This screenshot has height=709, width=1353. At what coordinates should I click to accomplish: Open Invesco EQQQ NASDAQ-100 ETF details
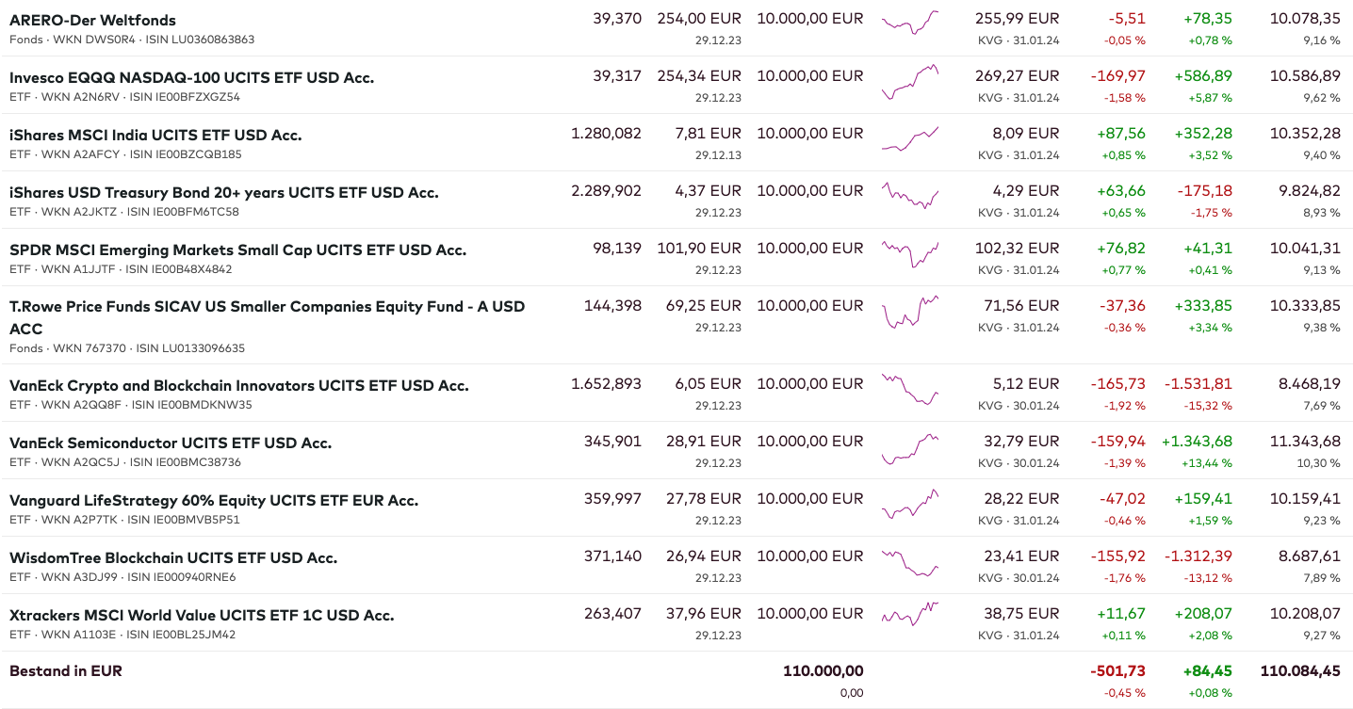click(x=191, y=77)
